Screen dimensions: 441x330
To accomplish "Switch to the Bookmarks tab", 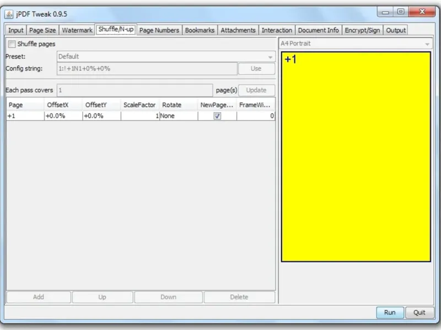I will pyautogui.click(x=200, y=30).
